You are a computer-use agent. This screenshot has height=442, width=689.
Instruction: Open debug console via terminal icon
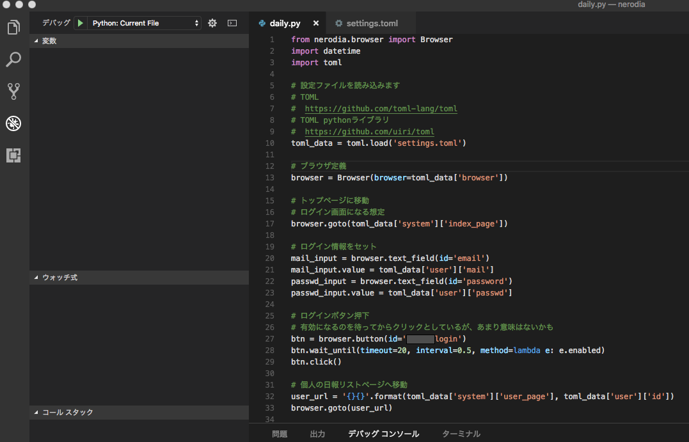(232, 23)
